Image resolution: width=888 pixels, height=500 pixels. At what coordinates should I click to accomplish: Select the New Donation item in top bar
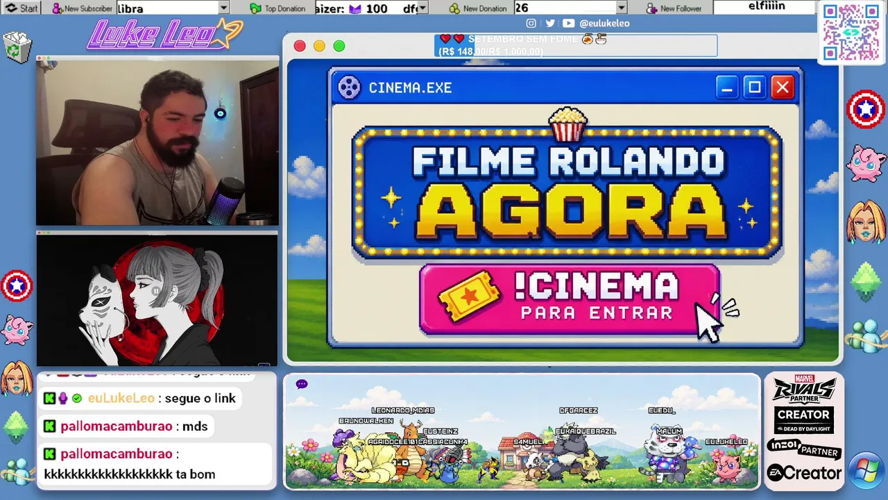[x=478, y=8]
